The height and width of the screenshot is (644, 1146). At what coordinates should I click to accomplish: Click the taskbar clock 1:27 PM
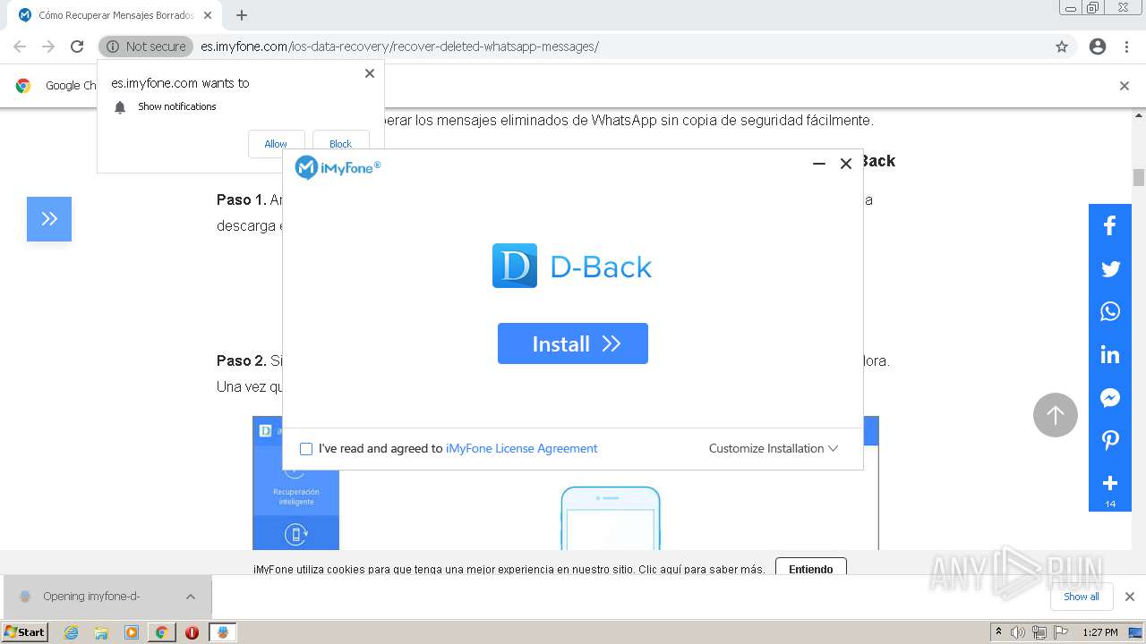(x=1099, y=632)
